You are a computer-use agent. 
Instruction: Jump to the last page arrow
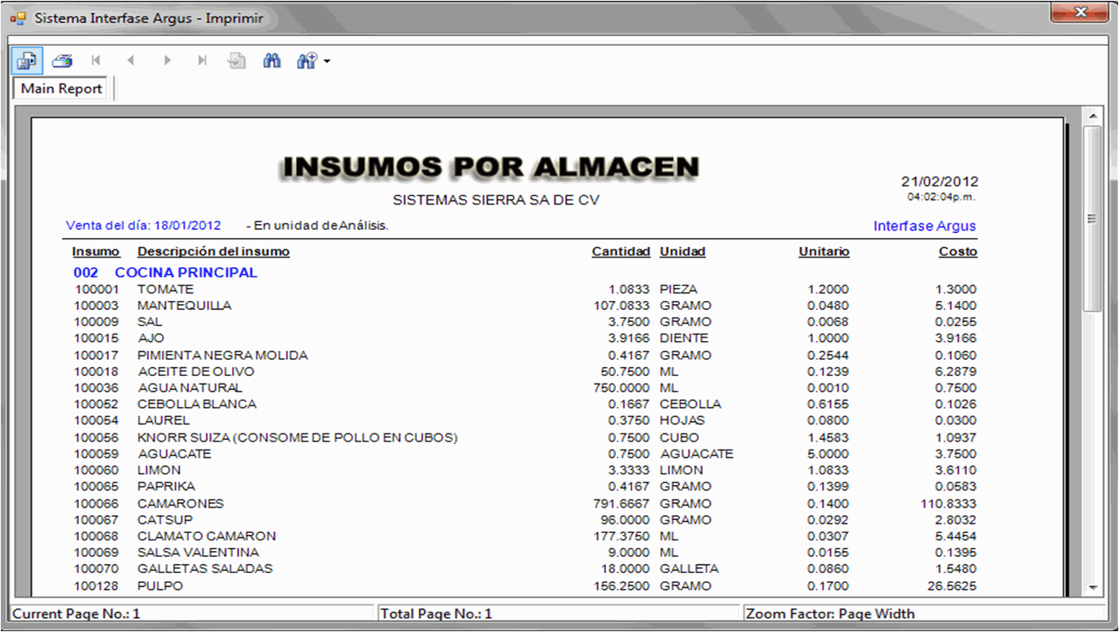(x=202, y=61)
